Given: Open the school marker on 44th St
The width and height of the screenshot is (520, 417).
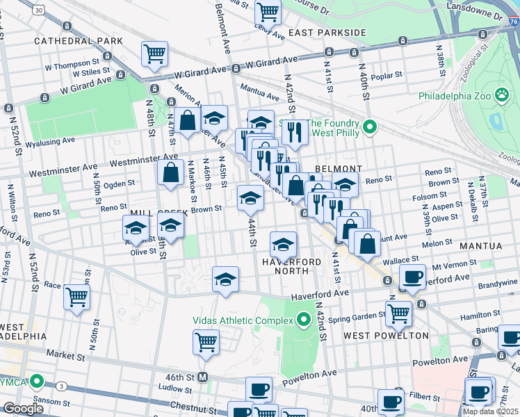Looking at the screenshot, I should pos(251,200).
